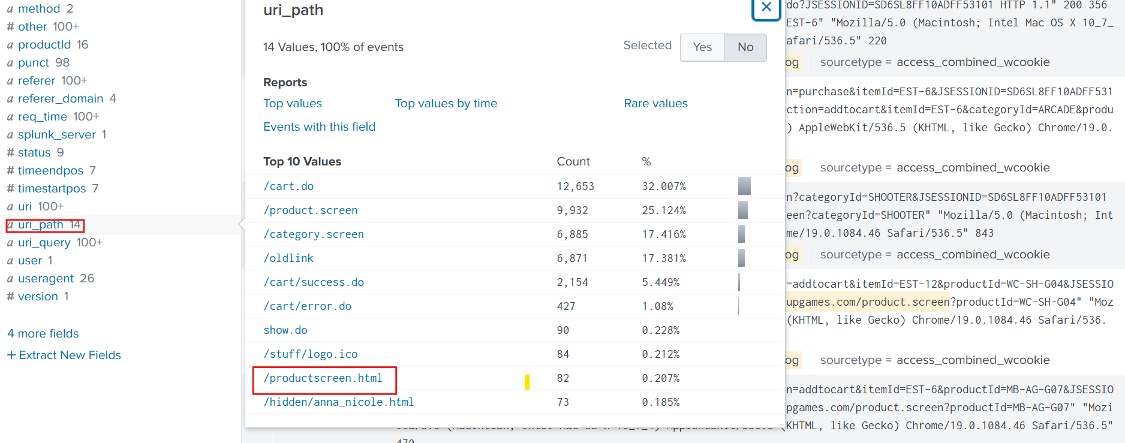
Task: Open the Top values report
Action: point(293,104)
